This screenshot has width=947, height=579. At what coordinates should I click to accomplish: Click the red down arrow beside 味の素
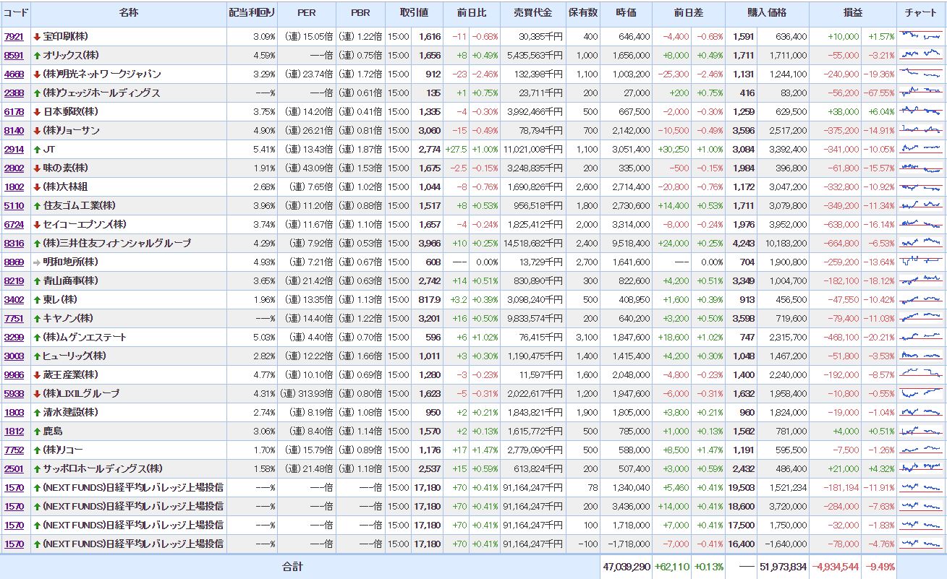[x=37, y=168]
